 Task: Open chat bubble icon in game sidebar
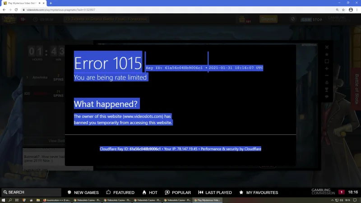point(327,97)
